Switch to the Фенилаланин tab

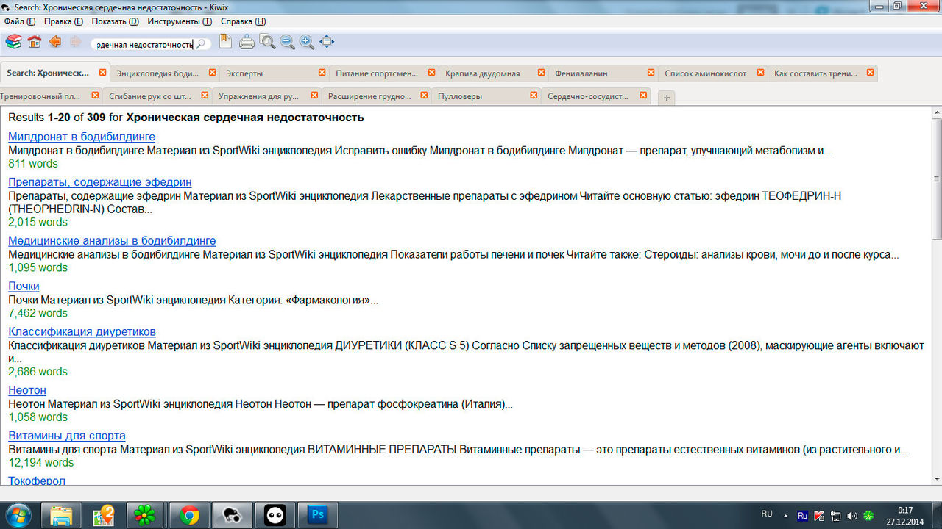coord(581,73)
